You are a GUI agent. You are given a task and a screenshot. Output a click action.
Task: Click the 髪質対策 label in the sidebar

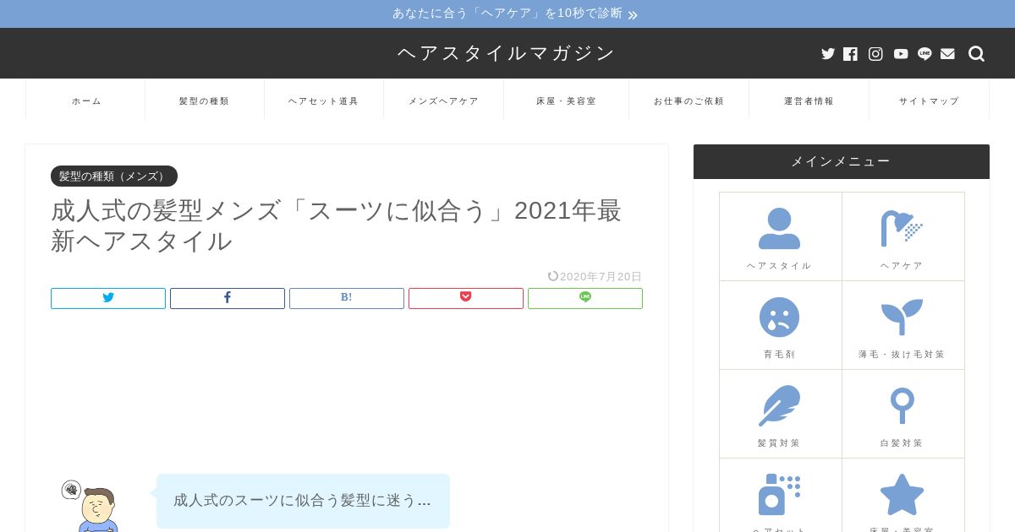coord(779,442)
